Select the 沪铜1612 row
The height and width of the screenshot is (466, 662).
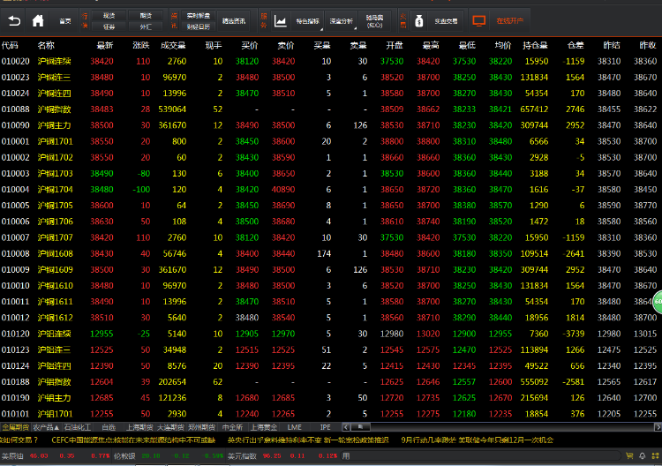(331, 318)
